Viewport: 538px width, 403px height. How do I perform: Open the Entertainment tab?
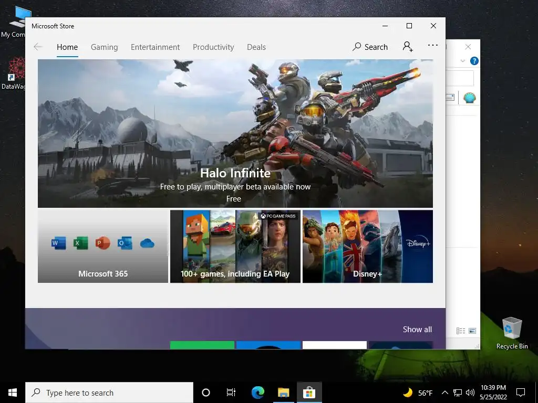[155, 47]
